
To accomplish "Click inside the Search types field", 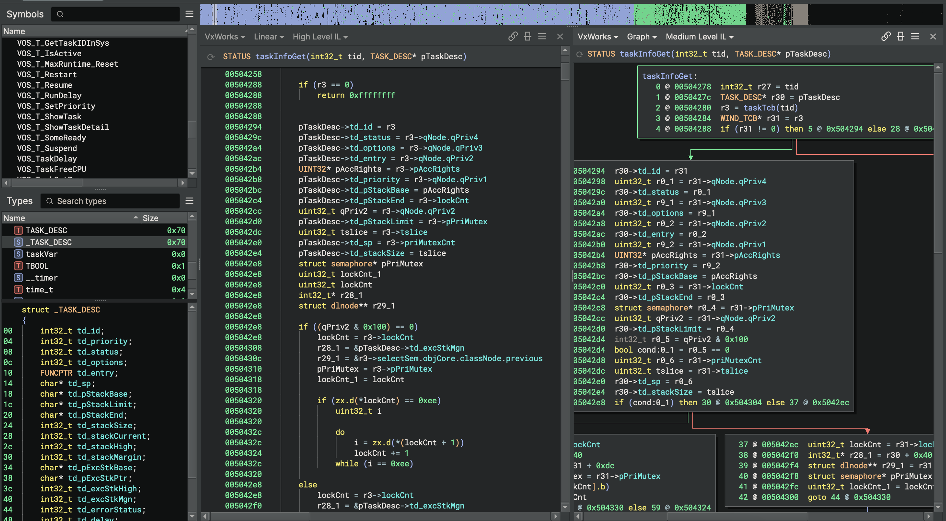I will click(x=110, y=201).
